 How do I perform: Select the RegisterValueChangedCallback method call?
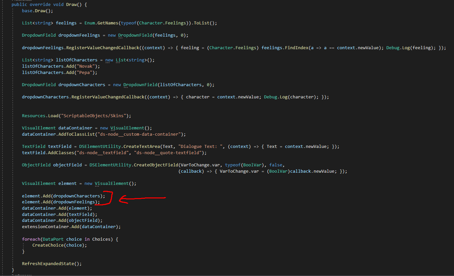pos(101,48)
